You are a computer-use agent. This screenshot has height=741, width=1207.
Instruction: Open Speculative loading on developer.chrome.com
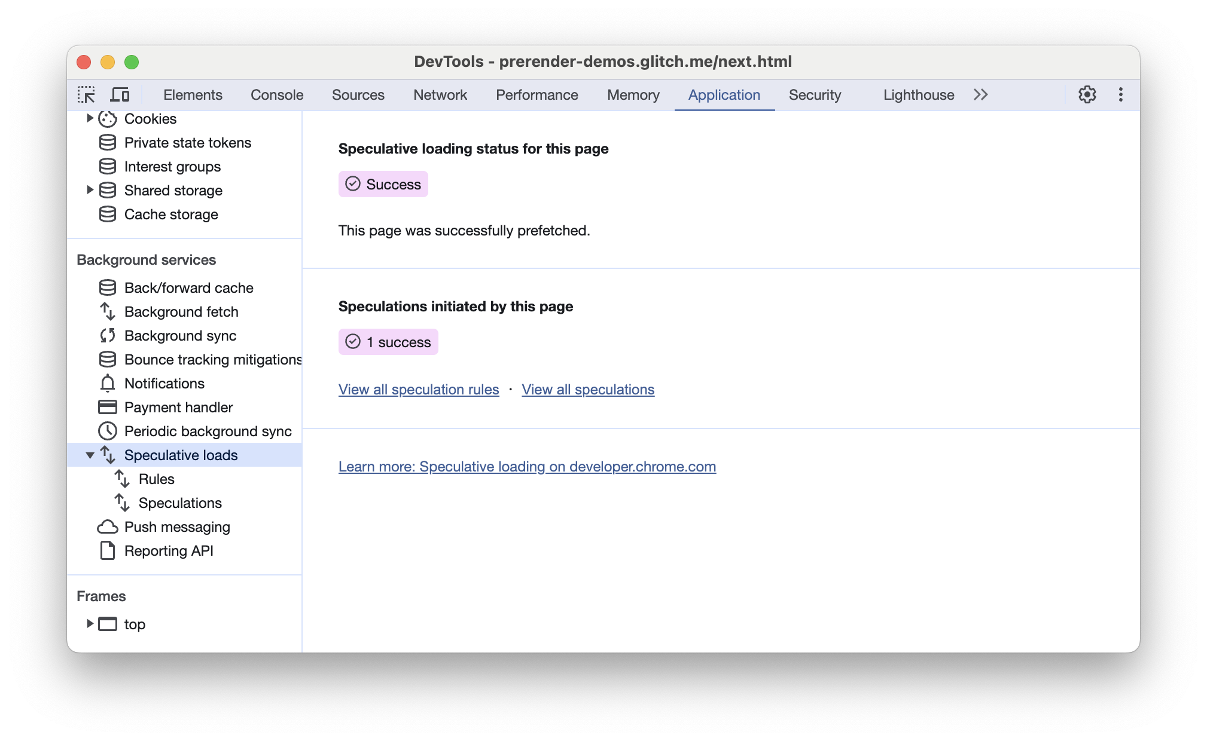point(527,466)
